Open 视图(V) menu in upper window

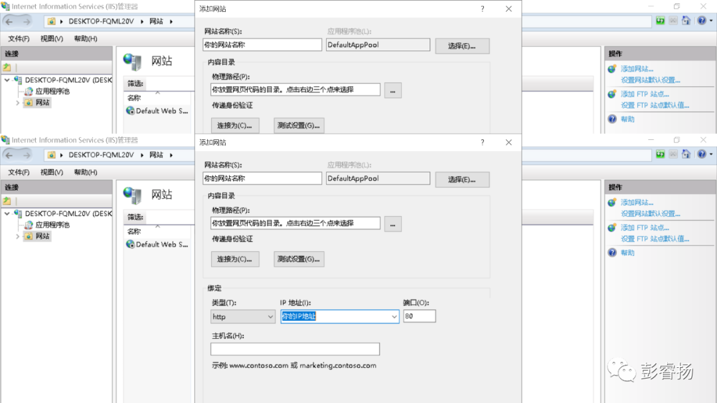point(52,39)
